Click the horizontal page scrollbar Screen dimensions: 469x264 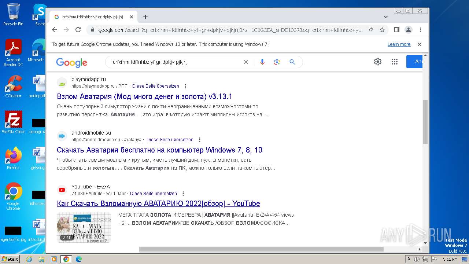(x=261, y=249)
